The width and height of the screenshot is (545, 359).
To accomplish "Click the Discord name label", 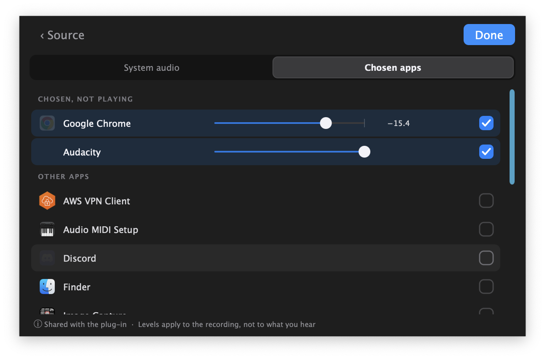I will (x=80, y=258).
